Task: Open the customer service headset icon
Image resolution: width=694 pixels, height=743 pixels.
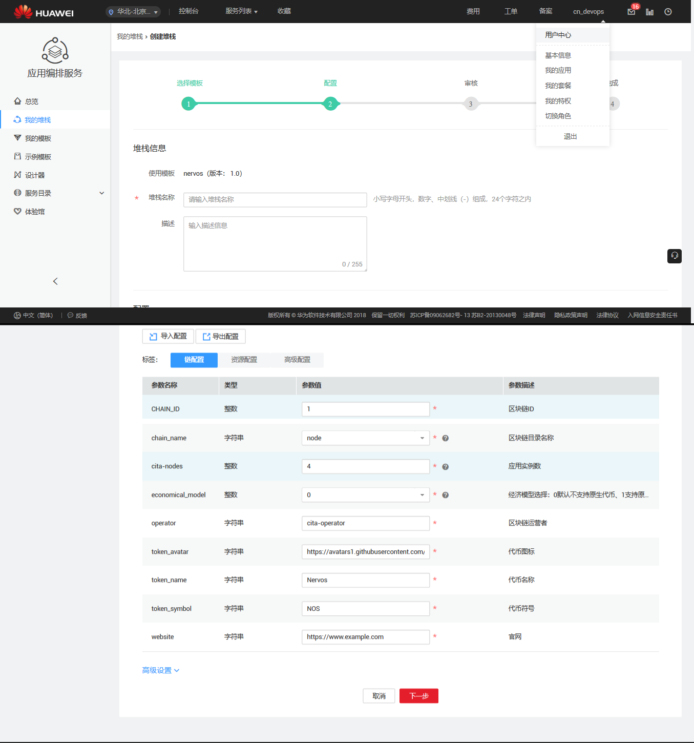Action: 675,256
